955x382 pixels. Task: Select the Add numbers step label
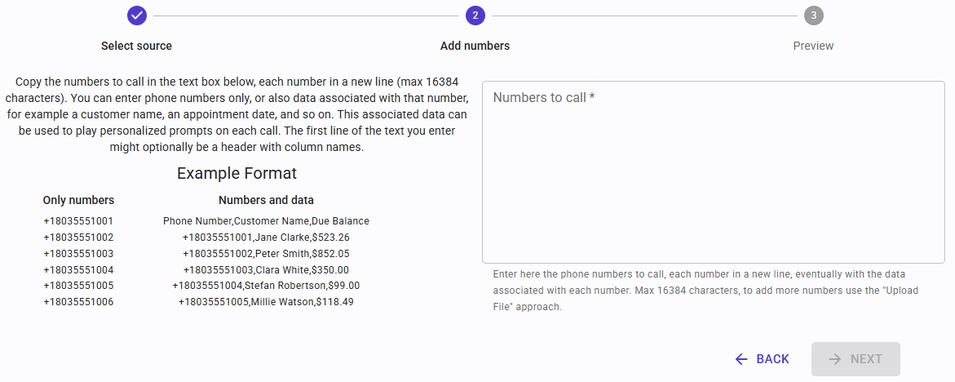pos(475,46)
